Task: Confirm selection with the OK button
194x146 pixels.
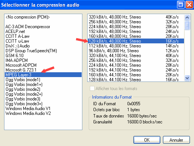Action: pos(147,140)
